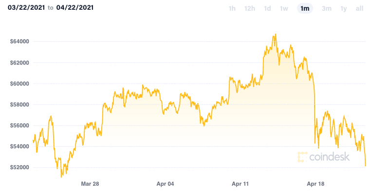The image size is (373, 193).
Task: Select the 1h time range
Action: point(232,9)
